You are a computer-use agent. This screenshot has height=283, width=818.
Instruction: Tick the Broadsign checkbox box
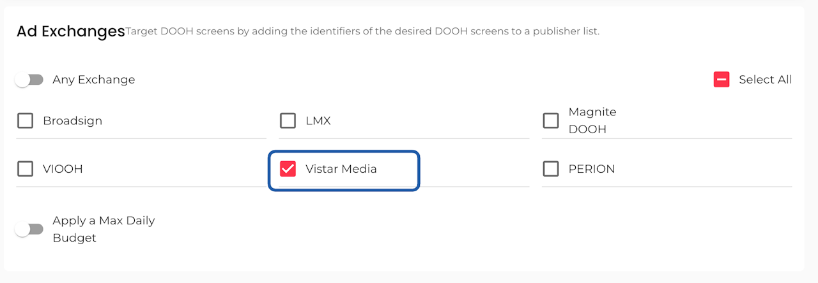(x=26, y=120)
